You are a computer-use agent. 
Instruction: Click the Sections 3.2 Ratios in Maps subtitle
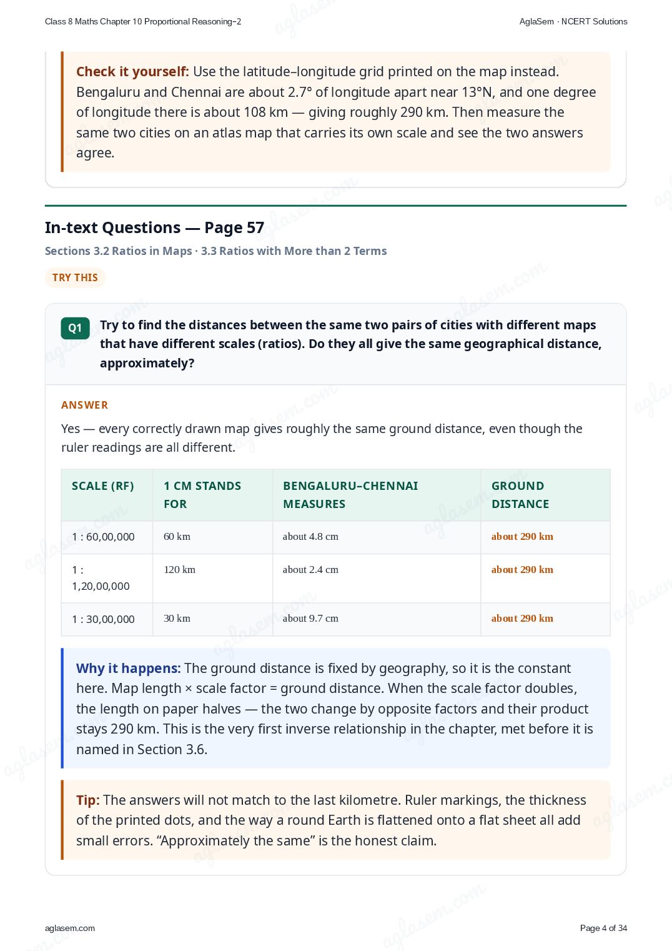[x=119, y=251]
